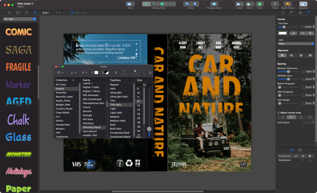Align text right in Alignment
The width and height of the screenshot is (317, 193).
click(300, 55)
